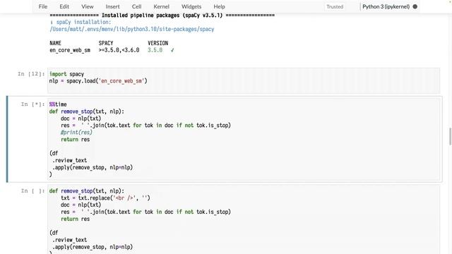
Task: Click the green 3.5.0 version value
Action: [x=155, y=50]
